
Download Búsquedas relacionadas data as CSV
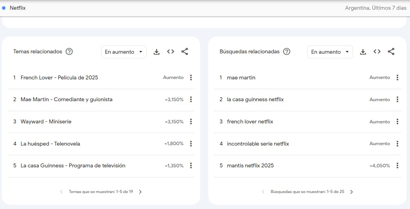click(363, 52)
